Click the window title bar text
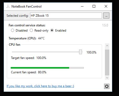 tap(26, 7)
